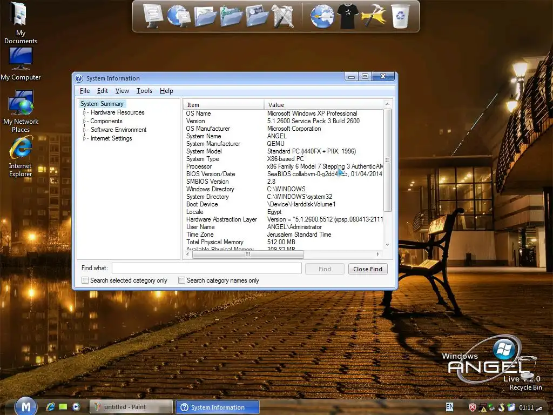The image size is (553, 415).
Task: Select Hardware Resources in the tree
Action: (117, 112)
